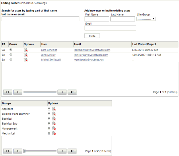This screenshot has height=156, width=179.
Task: Delete John Mitiller using the trash icon
Action: tap(26, 55)
